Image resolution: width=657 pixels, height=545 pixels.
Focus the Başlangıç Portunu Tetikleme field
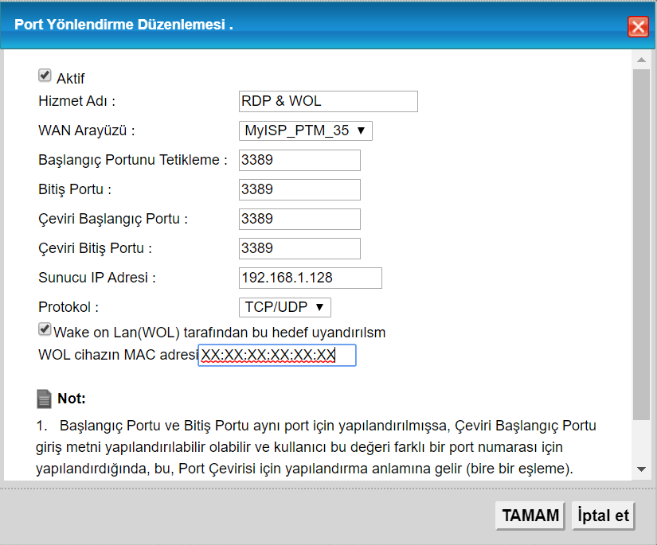pos(299,160)
